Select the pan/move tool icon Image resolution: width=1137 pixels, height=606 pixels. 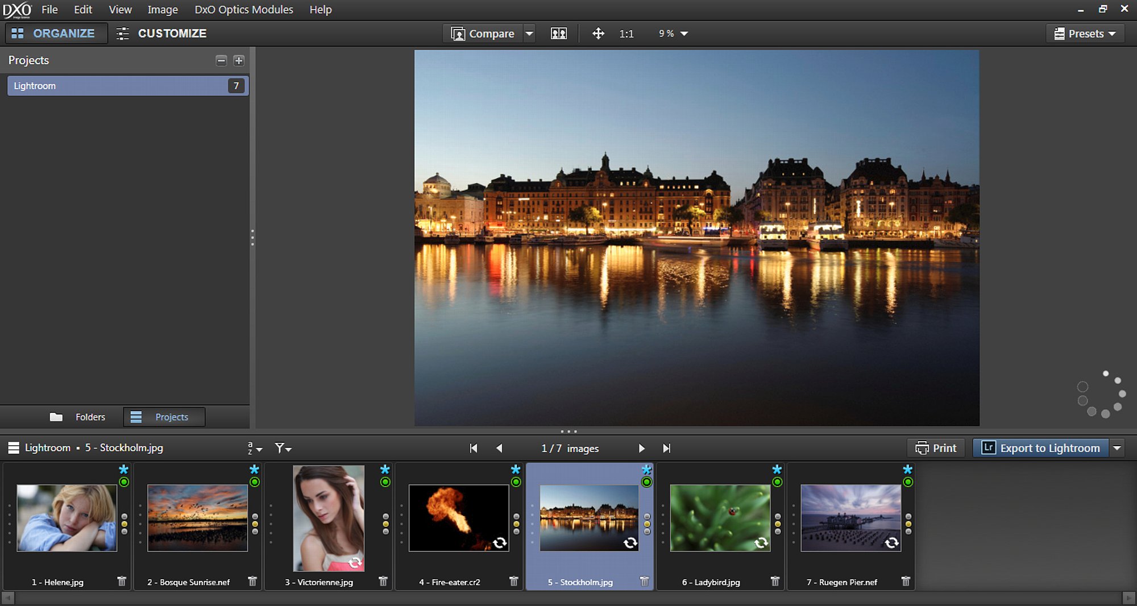click(x=598, y=34)
